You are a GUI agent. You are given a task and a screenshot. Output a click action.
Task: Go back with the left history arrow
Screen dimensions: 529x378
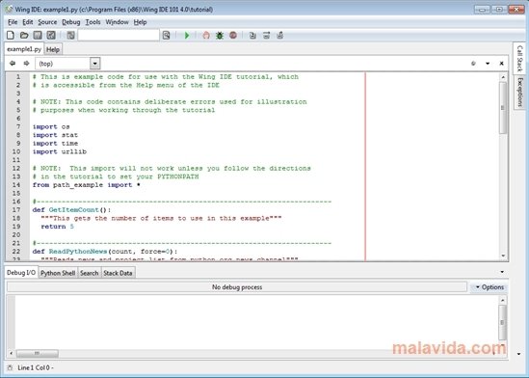coord(13,63)
